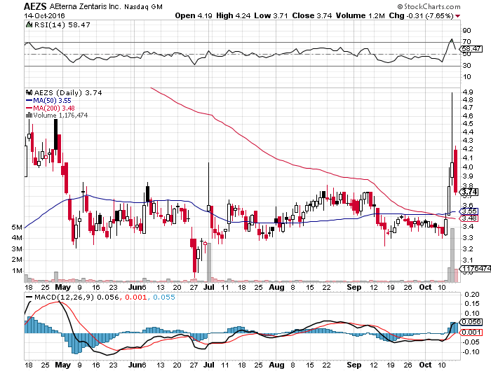Click the Sep label under price panel

click(354, 287)
